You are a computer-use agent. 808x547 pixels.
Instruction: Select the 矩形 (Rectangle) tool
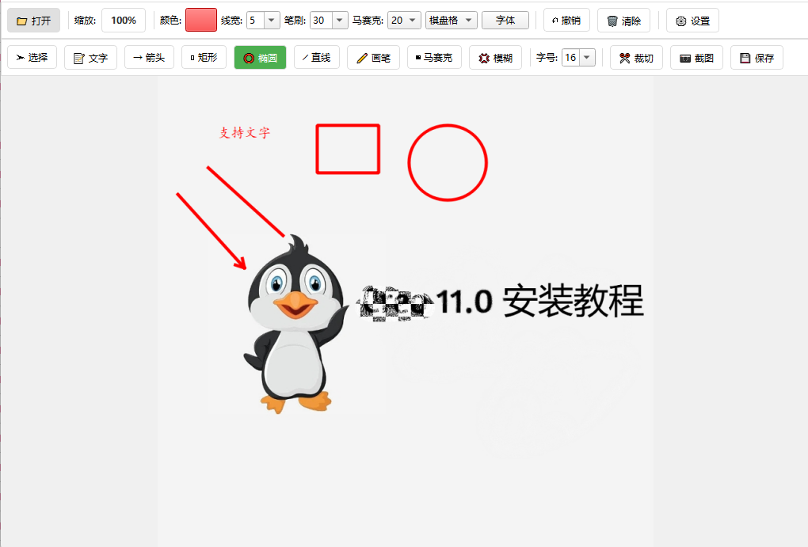[x=204, y=57]
